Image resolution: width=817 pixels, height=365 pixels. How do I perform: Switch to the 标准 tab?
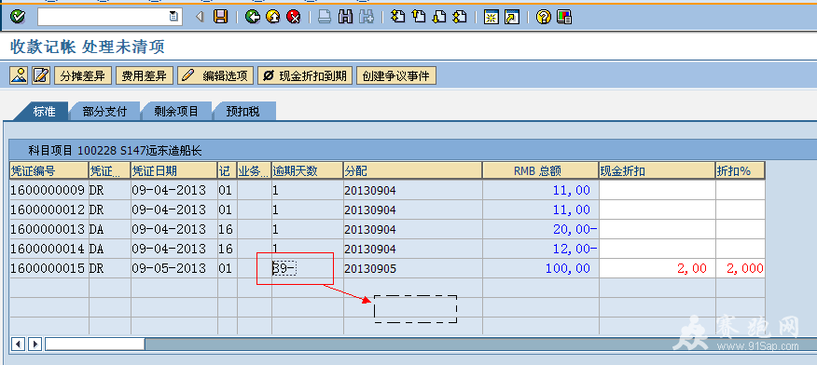(x=44, y=111)
